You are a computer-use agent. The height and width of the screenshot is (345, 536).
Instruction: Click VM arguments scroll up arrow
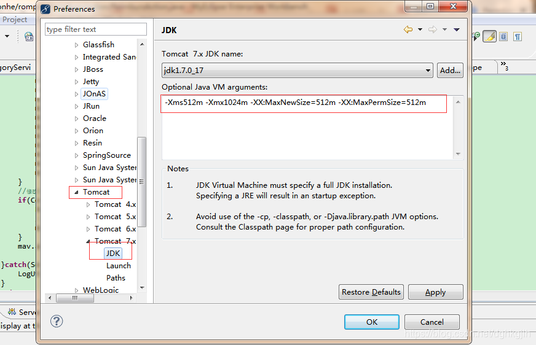point(458,102)
